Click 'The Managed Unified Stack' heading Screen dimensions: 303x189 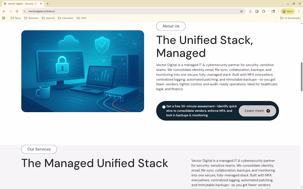point(95,163)
